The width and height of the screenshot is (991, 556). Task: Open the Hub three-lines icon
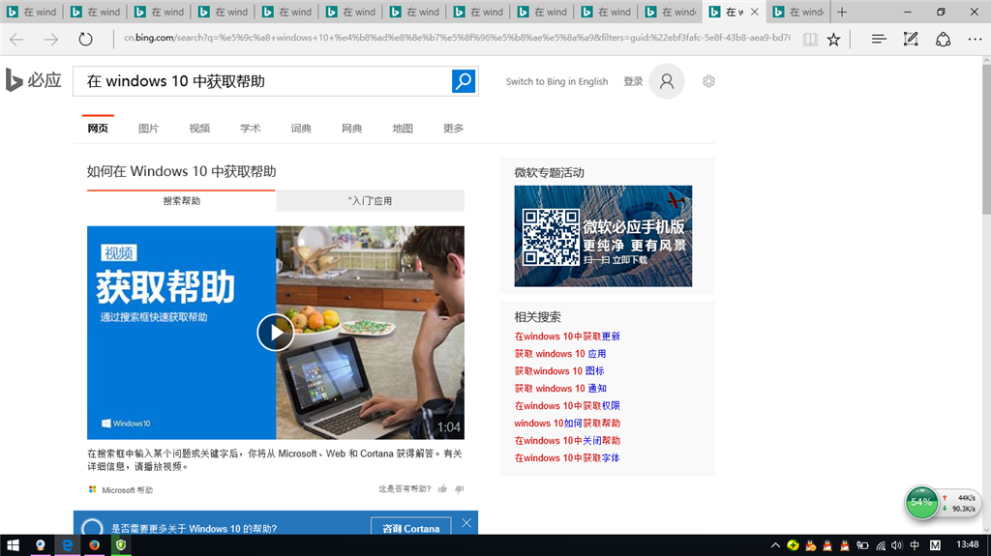click(879, 40)
